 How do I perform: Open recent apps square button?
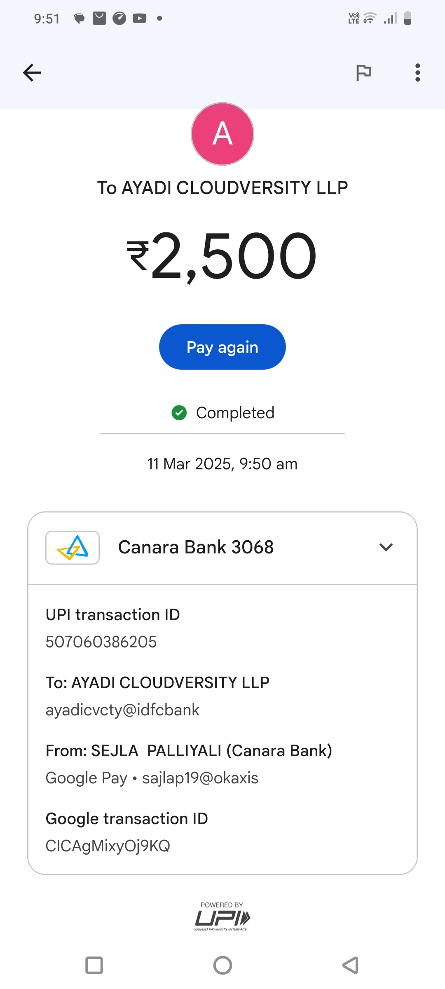[x=94, y=965]
